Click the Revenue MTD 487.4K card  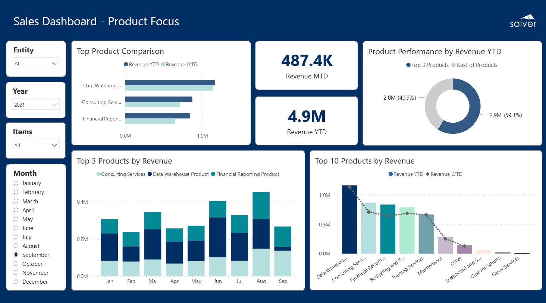point(307,65)
